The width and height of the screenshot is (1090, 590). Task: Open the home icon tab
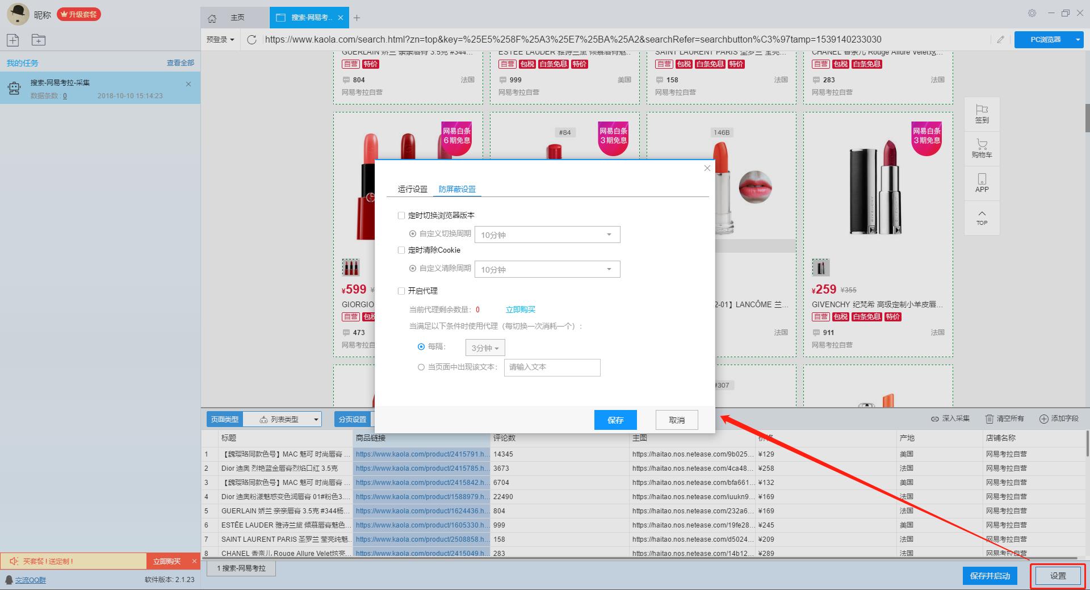tap(212, 18)
